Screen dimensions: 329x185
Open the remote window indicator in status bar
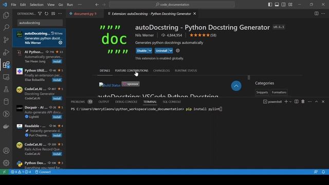(x=4, y=172)
